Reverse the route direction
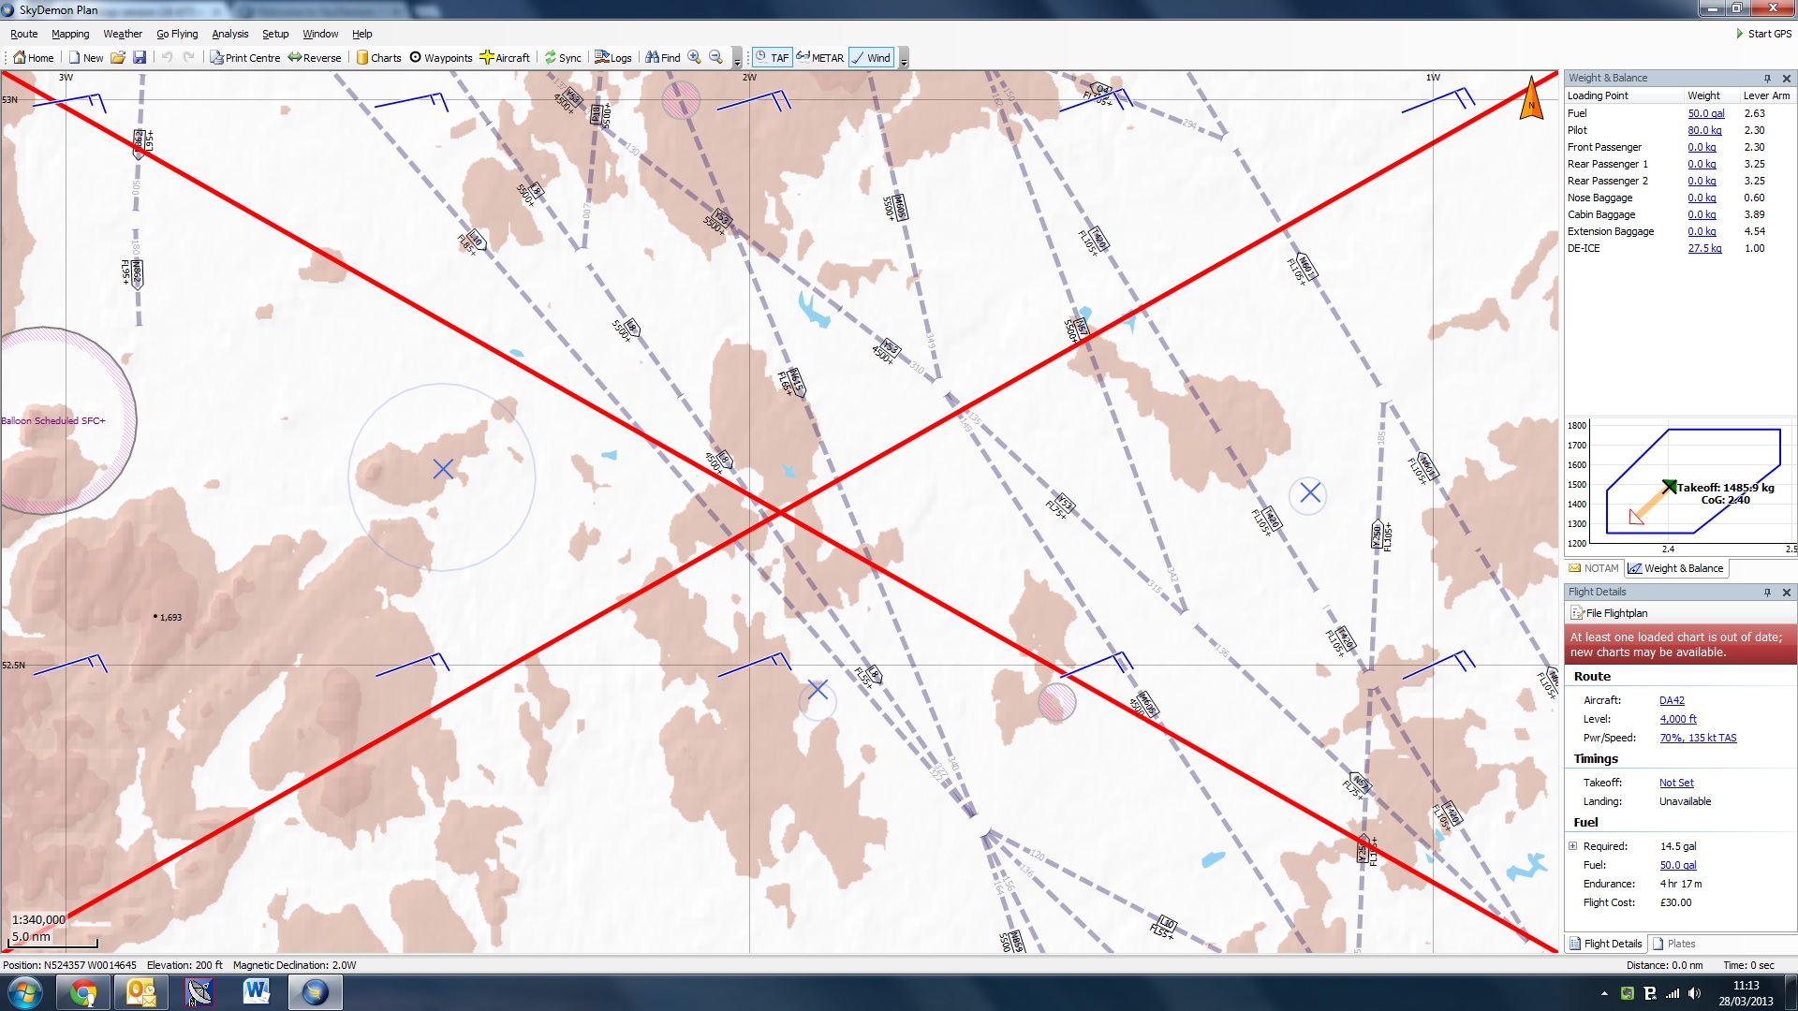The height and width of the screenshot is (1011, 1798). pyautogui.click(x=315, y=58)
